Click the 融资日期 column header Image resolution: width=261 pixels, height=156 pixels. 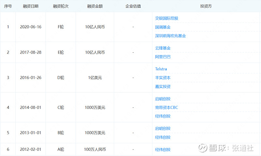tap(31, 6)
